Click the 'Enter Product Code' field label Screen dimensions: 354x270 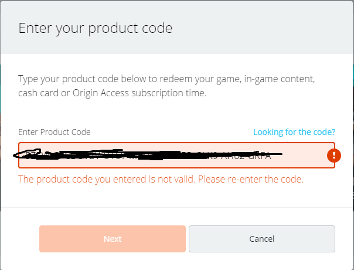tap(55, 132)
